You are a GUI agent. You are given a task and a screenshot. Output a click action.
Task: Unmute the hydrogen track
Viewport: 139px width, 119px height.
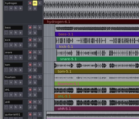[x=35, y=3]
